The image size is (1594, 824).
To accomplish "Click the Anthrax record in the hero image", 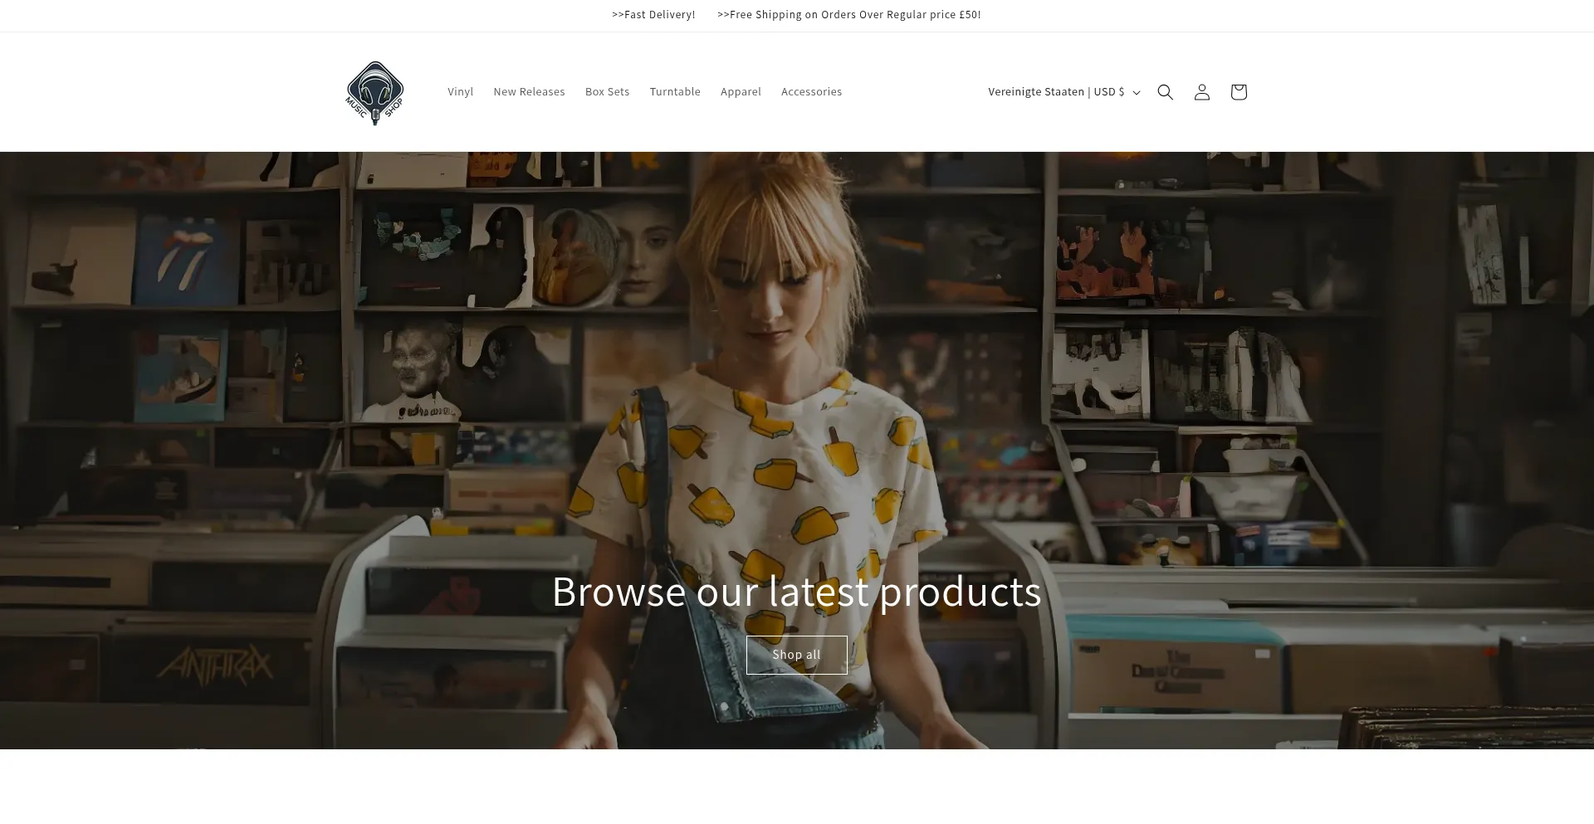I will click(x=214, y=666).
